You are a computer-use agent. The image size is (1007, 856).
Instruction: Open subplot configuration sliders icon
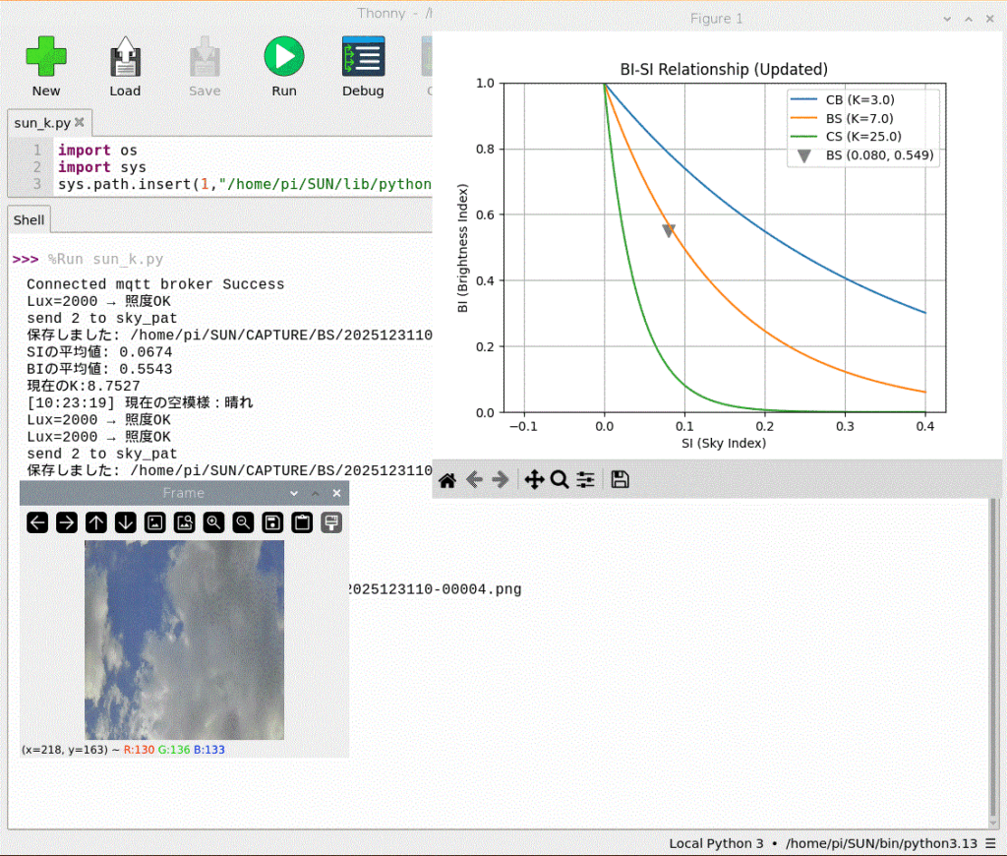pyautogui.click(x=586, y=480)
